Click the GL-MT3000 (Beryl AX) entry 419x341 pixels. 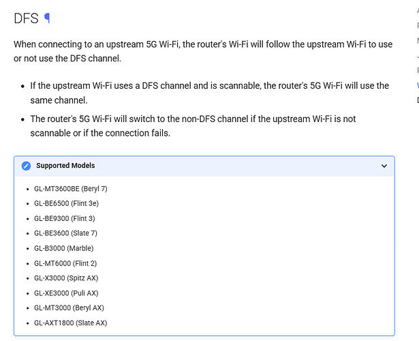pyautogui.click(x=69, y=308)
